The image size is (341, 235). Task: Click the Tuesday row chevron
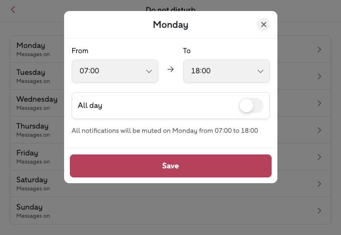click(x=319, y=76)
